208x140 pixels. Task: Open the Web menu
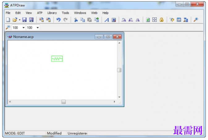[94, 13]
